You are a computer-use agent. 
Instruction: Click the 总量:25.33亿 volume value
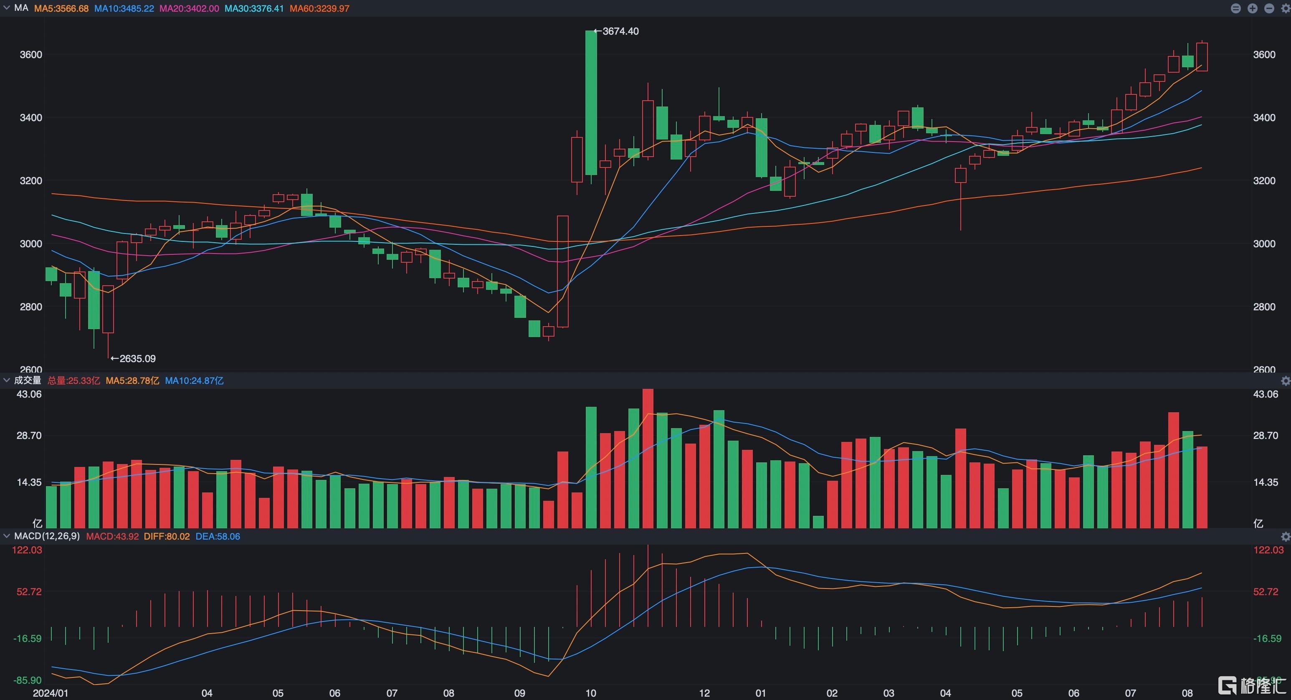73,380
